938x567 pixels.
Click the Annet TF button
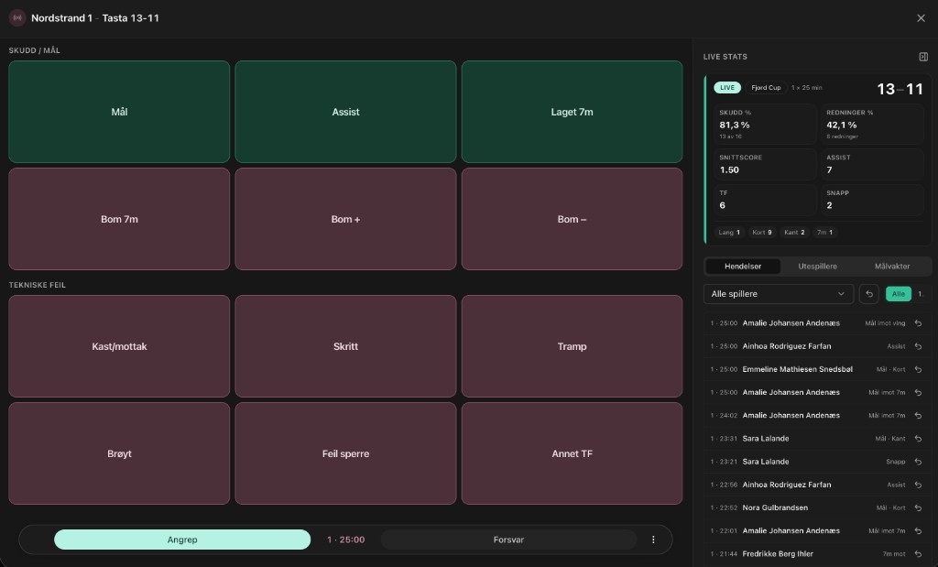click(572, 453)
